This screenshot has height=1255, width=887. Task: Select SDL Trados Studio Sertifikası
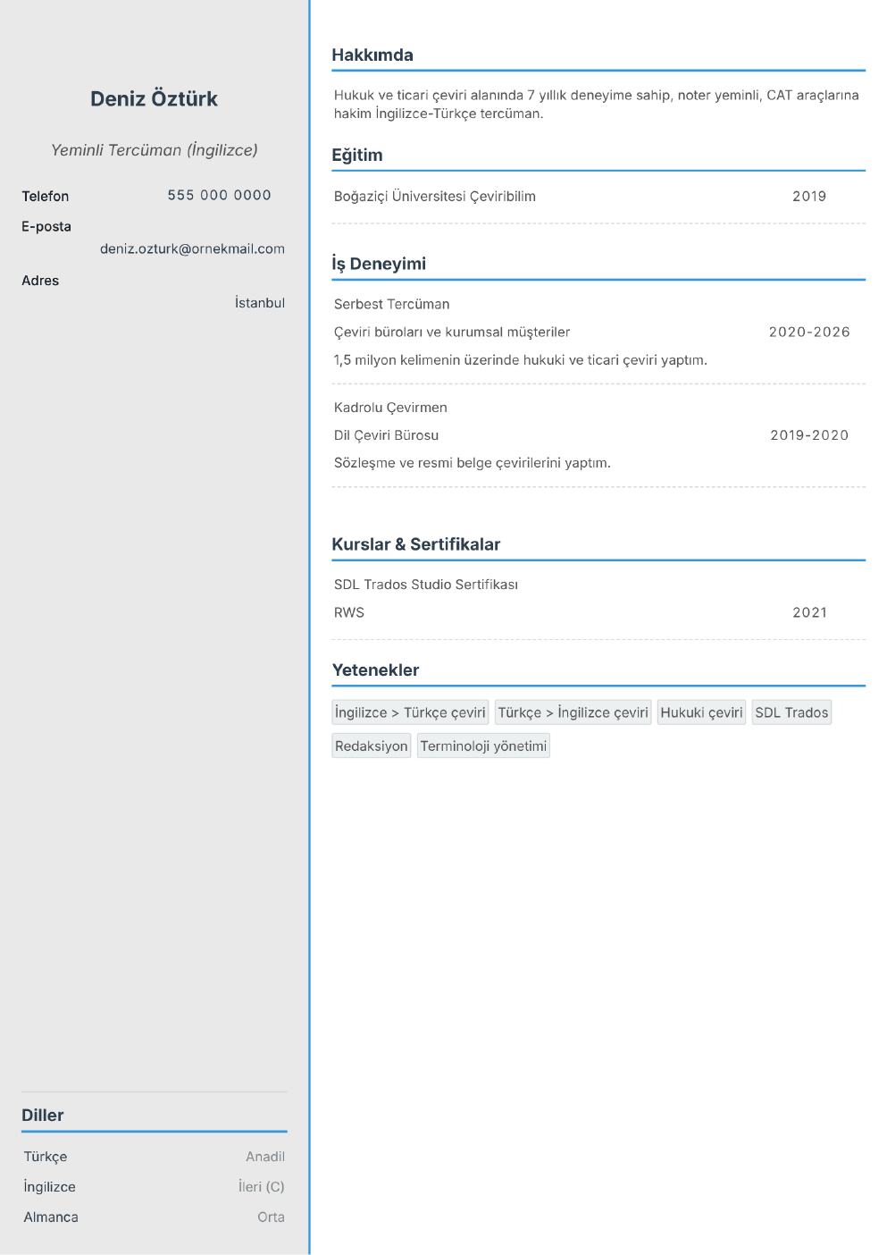pyautogui.click(x=426, y=585)
